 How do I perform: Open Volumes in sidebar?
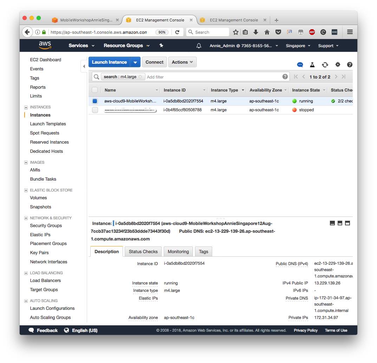pos(38,198)
